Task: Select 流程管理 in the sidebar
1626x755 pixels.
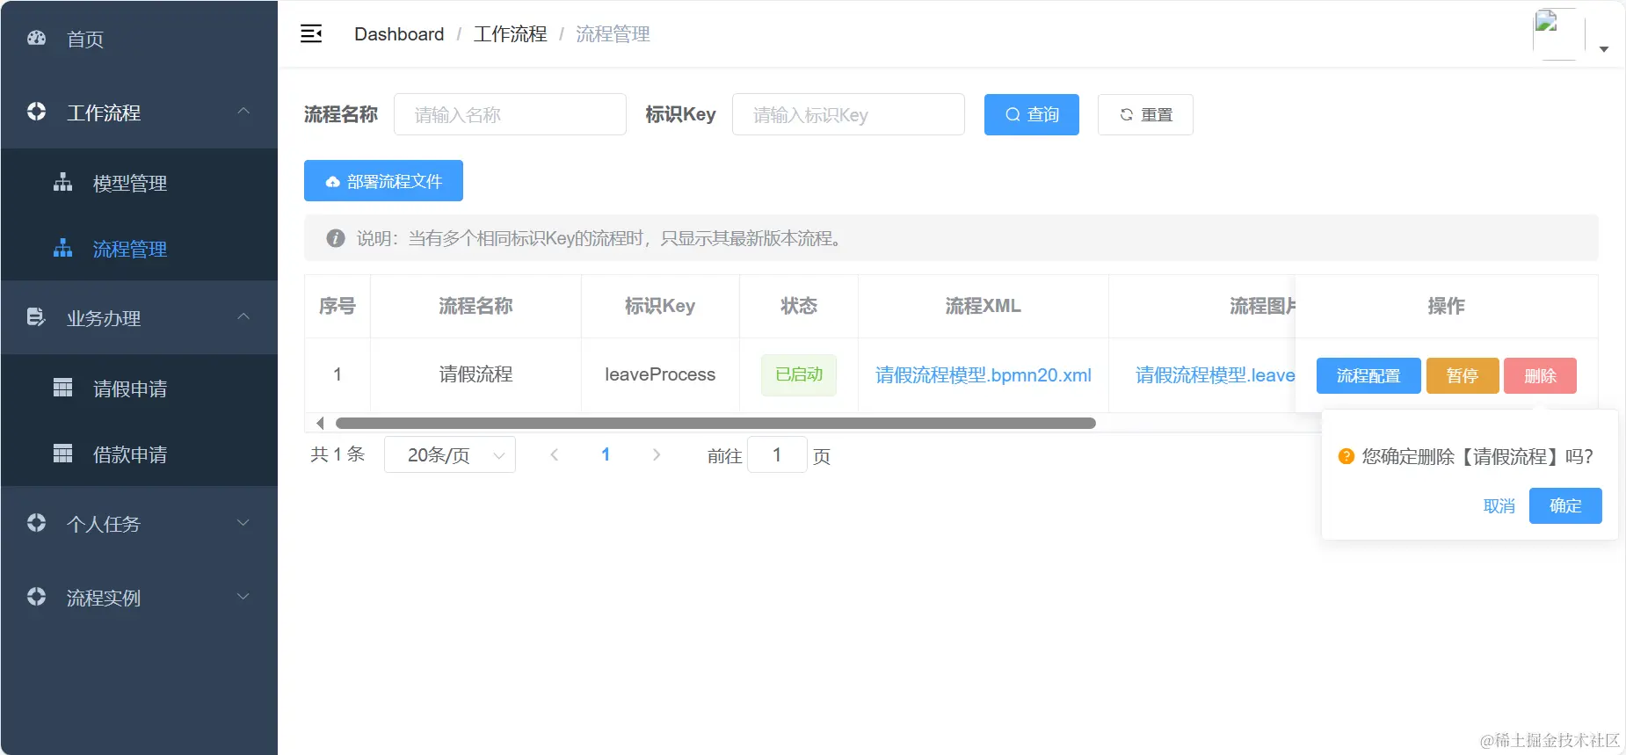Action: (139, 248)
